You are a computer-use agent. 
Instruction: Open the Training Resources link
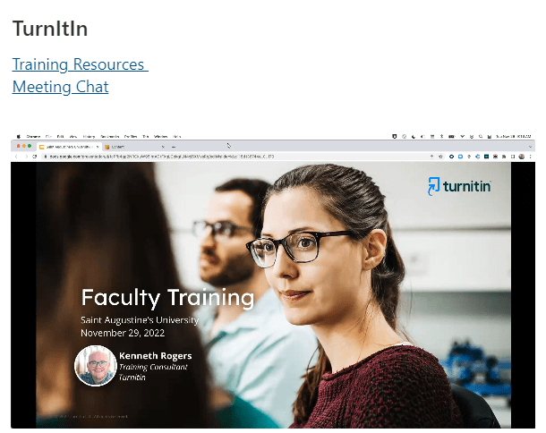(80, 64)
